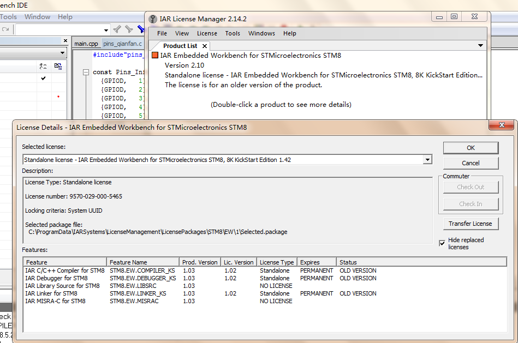Click Locking criteria: System UUID text
Viewport: 518px width, 343px height.
point(64,210)
